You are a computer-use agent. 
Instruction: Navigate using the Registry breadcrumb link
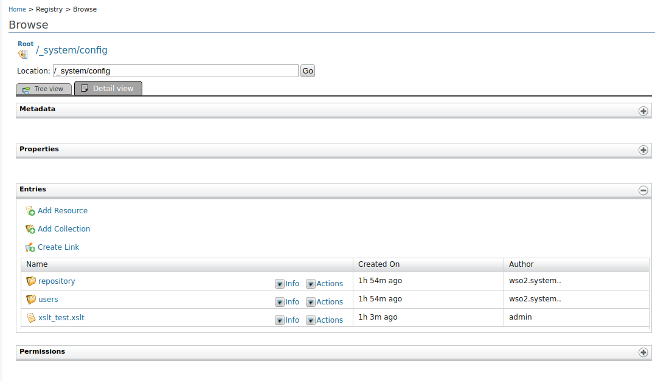tap(49, 9)
